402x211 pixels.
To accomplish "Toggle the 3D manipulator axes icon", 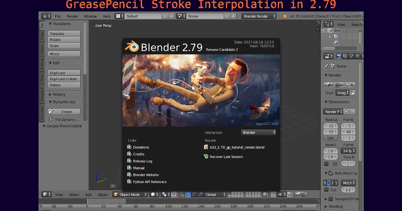I will click(182, 194).
